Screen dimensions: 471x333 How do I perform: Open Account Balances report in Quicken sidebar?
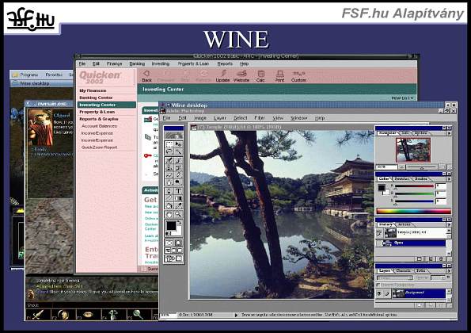coord(99,126)
